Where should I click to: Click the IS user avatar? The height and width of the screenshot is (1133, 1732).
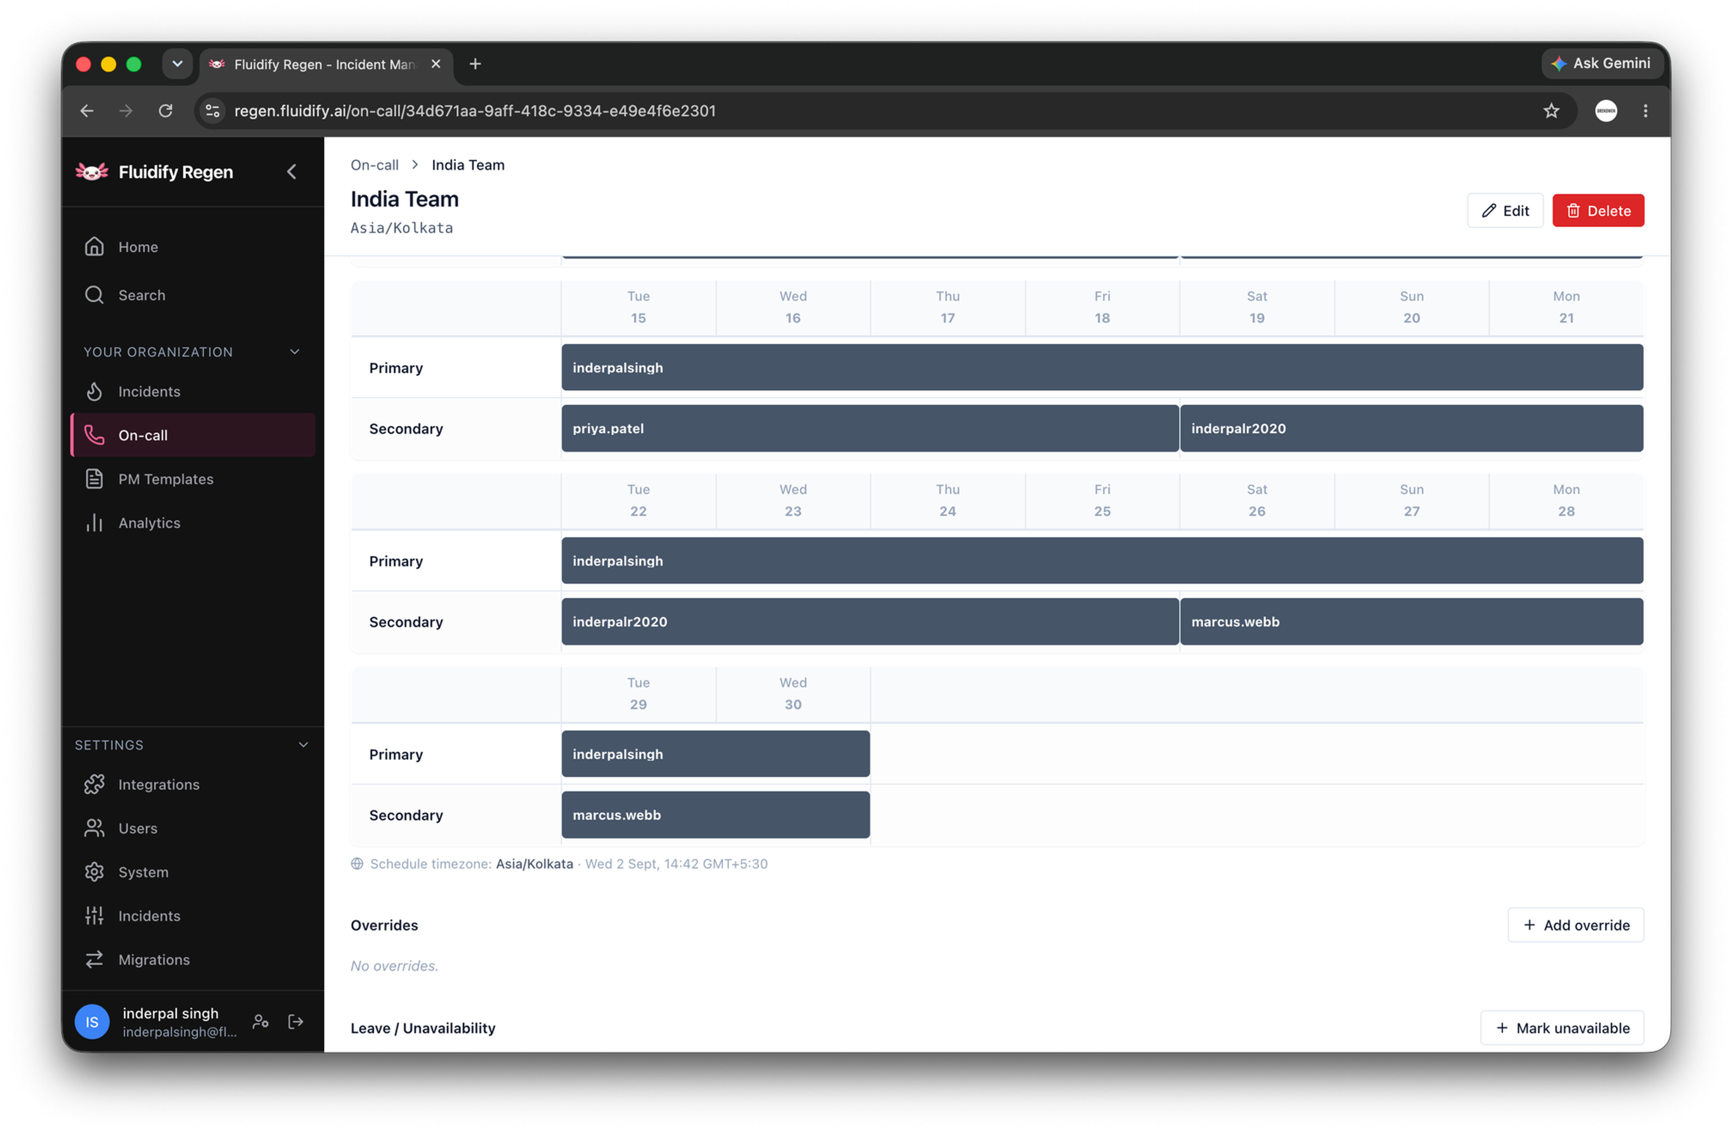92,1022
